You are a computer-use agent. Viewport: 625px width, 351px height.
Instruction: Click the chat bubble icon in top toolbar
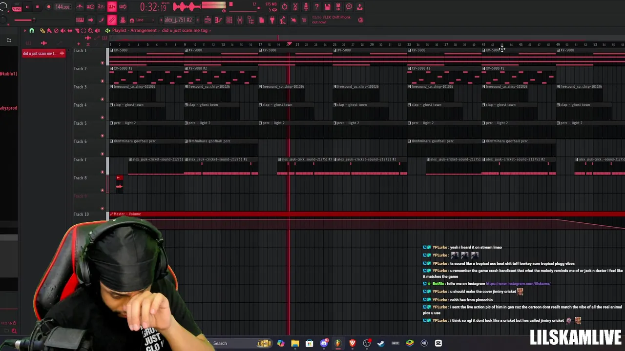tap(349, 7)
